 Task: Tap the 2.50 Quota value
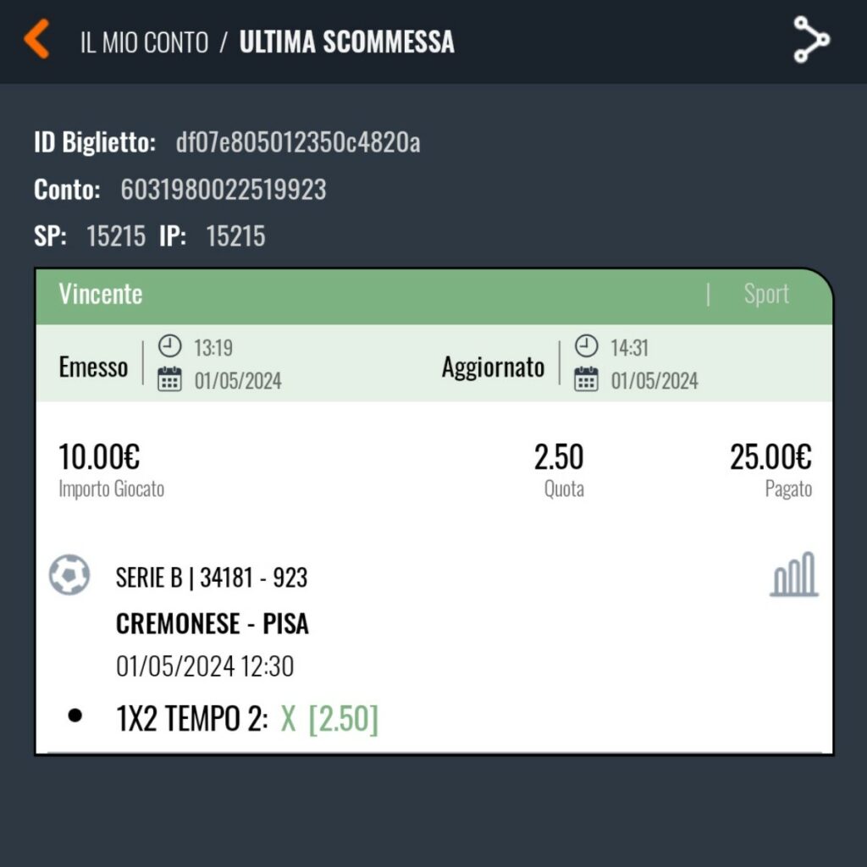coord(559,457)
